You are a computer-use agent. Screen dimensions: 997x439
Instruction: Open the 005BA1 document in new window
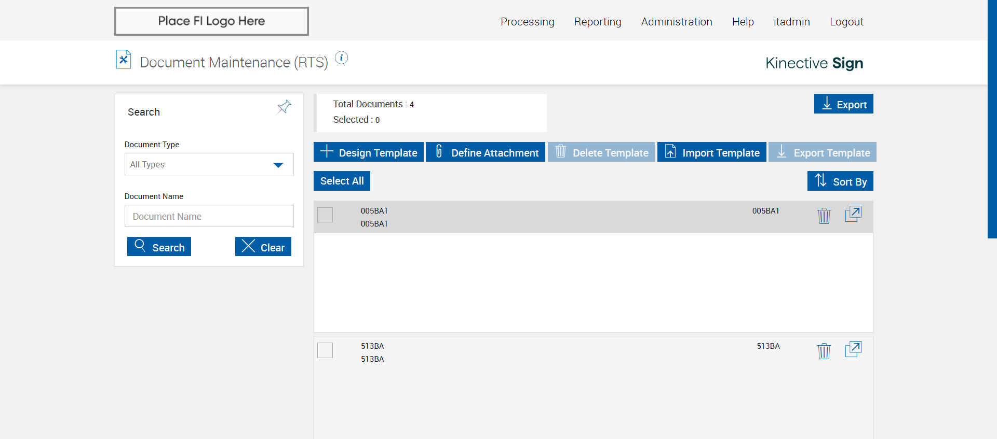[853, 214]
